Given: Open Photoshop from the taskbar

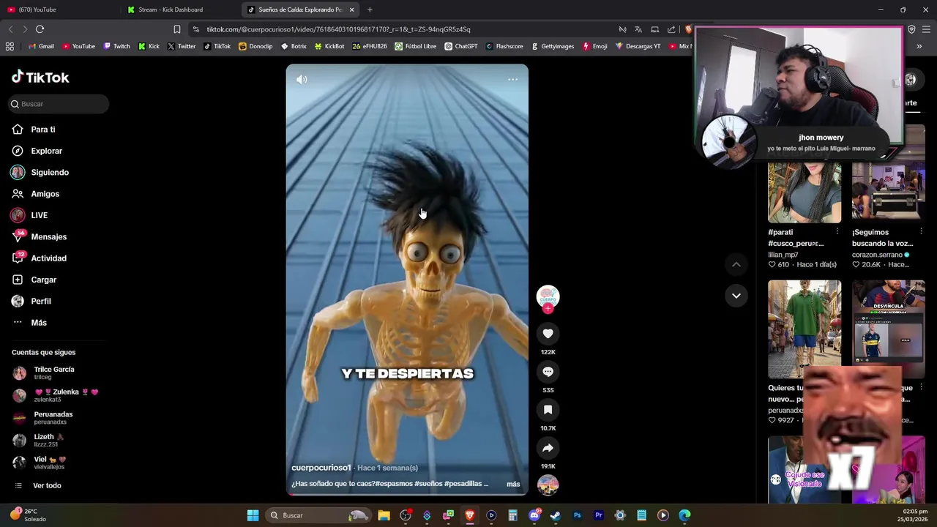Looking at the screenshot, I should tap(577, 515).
